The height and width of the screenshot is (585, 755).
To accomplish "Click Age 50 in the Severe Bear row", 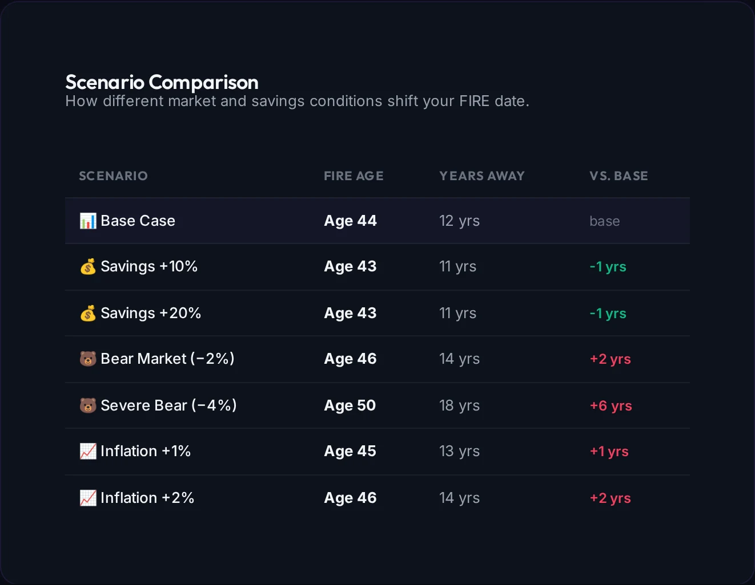I will (350, 405).
